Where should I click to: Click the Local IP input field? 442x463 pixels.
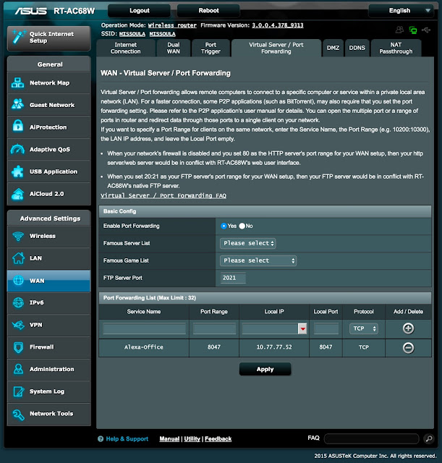pyautogui.click(x=270, y=328)
